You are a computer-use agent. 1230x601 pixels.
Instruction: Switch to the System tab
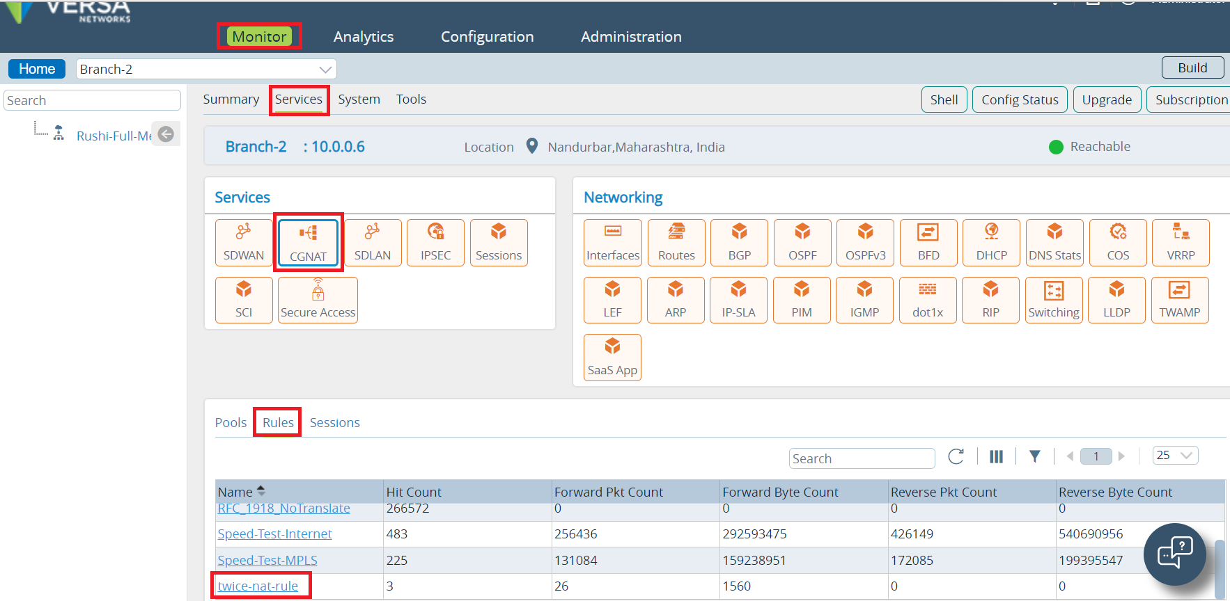(359, 99)
